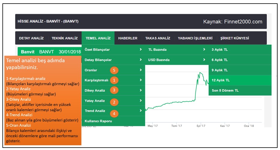280x150 pixels.
Task: Expand the Oranlar chevron arrow
Action: click(141, 70)
